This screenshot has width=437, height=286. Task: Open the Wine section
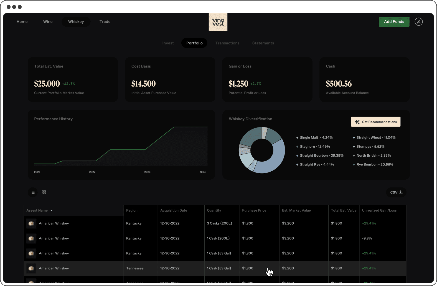click(x=48, y=22)
